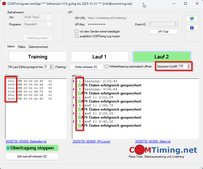This screenshot has width=203, height=169.
Task: Open the 20250730_083859_Zeiten.txt link
Action: click(153, 142)
